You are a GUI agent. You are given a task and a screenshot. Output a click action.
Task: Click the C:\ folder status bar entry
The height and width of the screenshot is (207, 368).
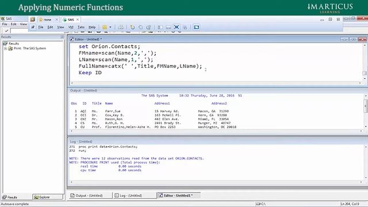coord(260,204)
